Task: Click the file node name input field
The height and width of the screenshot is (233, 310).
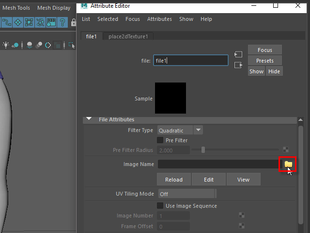Action: coord(190,61)
